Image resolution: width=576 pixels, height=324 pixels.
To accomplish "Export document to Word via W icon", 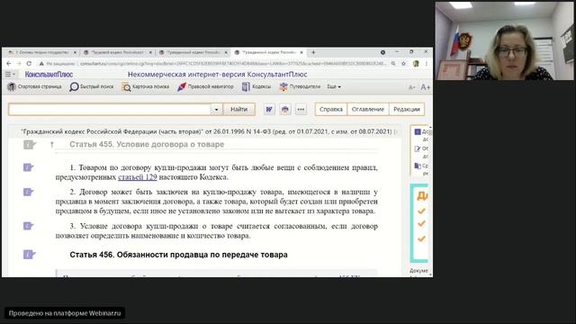I will [x=269, y=109].
